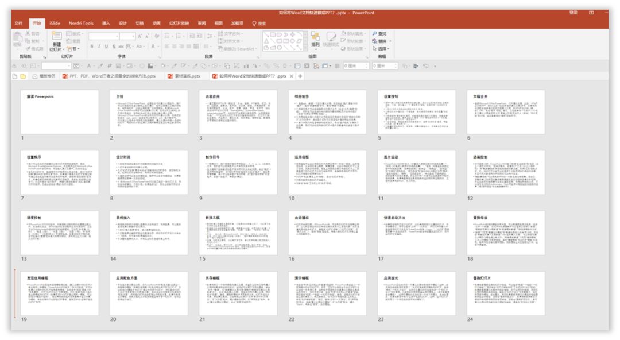Click the Shape Outline (形状轮廓) button
Image resolution: width=620 pixels, height=340 pixels.
pos(353,41)
